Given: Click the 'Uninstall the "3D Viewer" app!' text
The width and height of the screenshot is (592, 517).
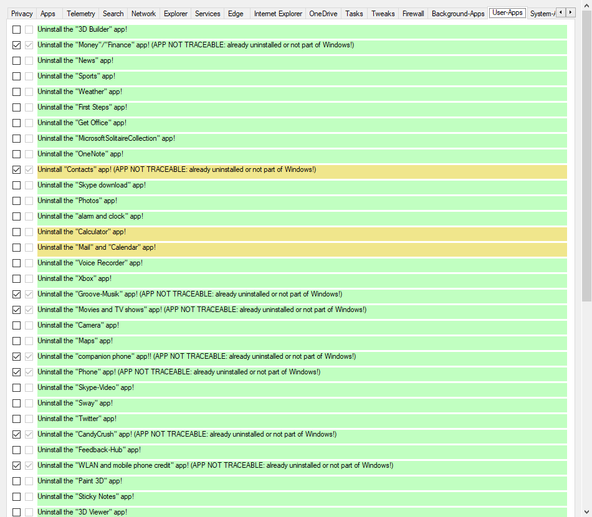Looking at the screenshot, I should point(82,512).
